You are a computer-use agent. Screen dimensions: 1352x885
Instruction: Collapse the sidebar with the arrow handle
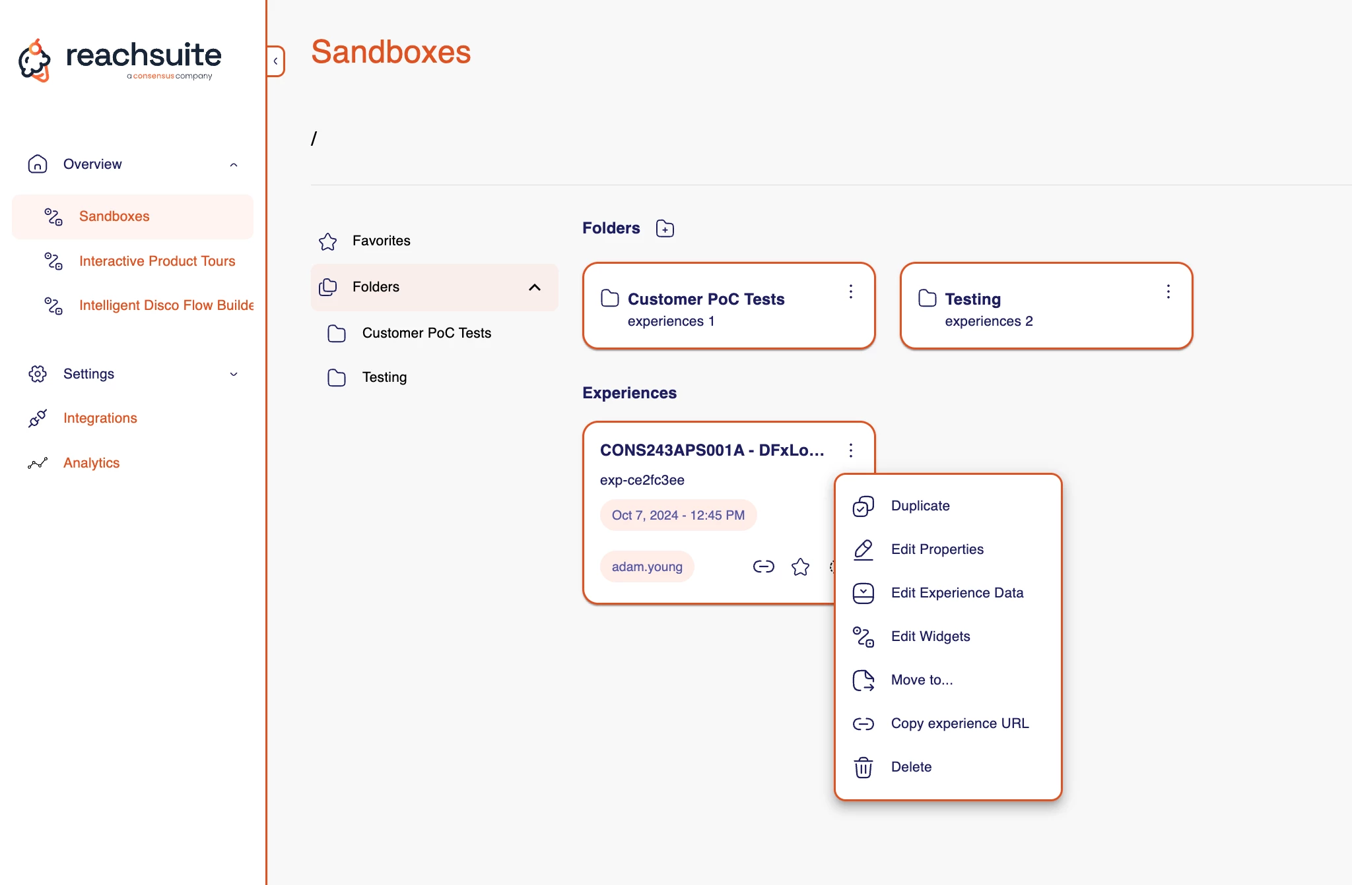click(x=276, y=61)
